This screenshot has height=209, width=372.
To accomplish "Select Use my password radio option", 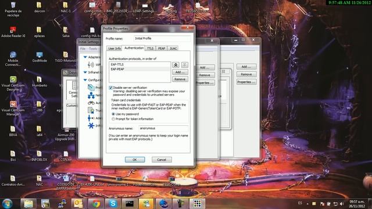I will click(x=113, y=114).
